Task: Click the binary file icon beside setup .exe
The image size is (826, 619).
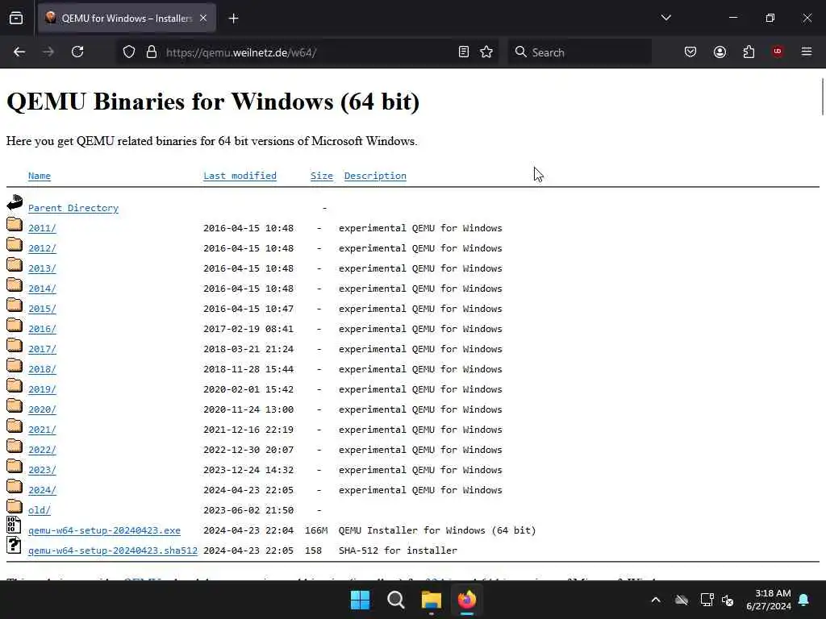Action: click(x=15, y=526)
